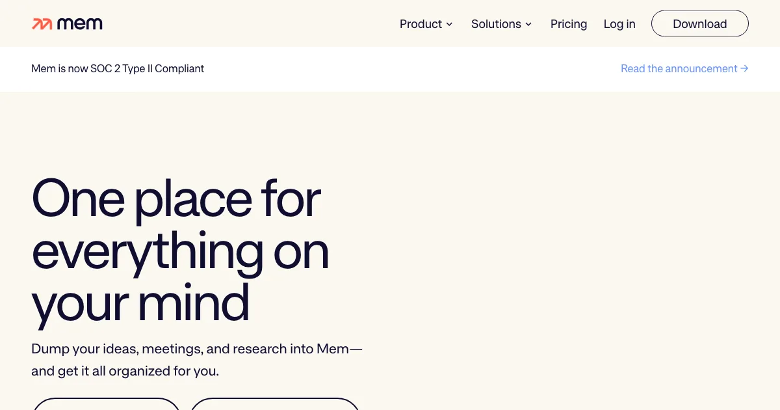Click the 'mem' wordmark in header
The width and height of the screenshot is (780, 410).
tap(80, 24)
